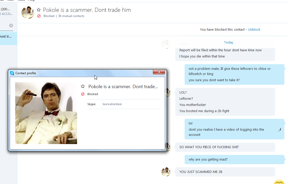Click sender avatar next to 'YOU JUST SCAMMED ME 2B'

pyautogui.click(x=166, y=172)
